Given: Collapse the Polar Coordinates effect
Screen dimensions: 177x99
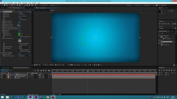Looking at the screenshot, I should coord(1,53).
